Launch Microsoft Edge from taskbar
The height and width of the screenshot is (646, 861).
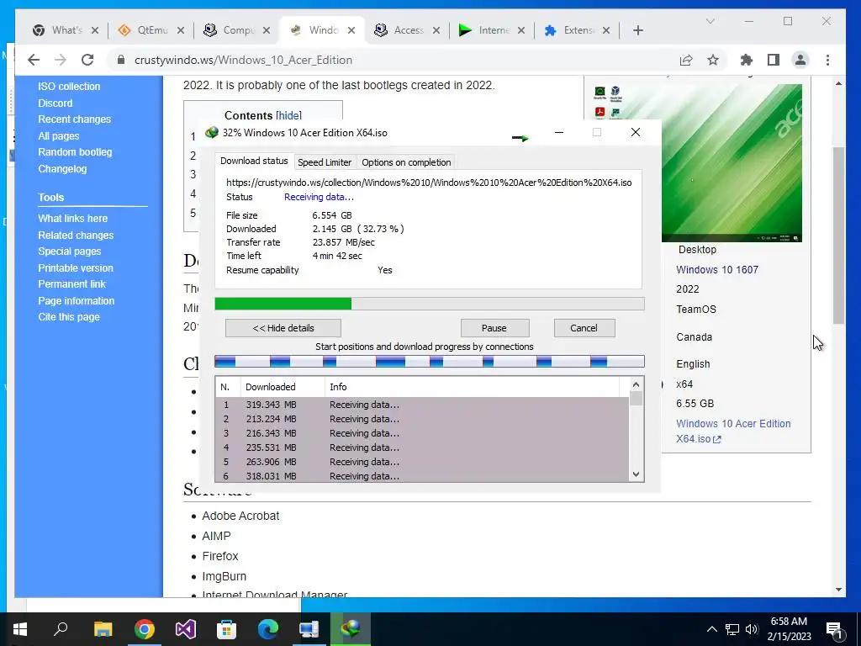tap(268, 629)
